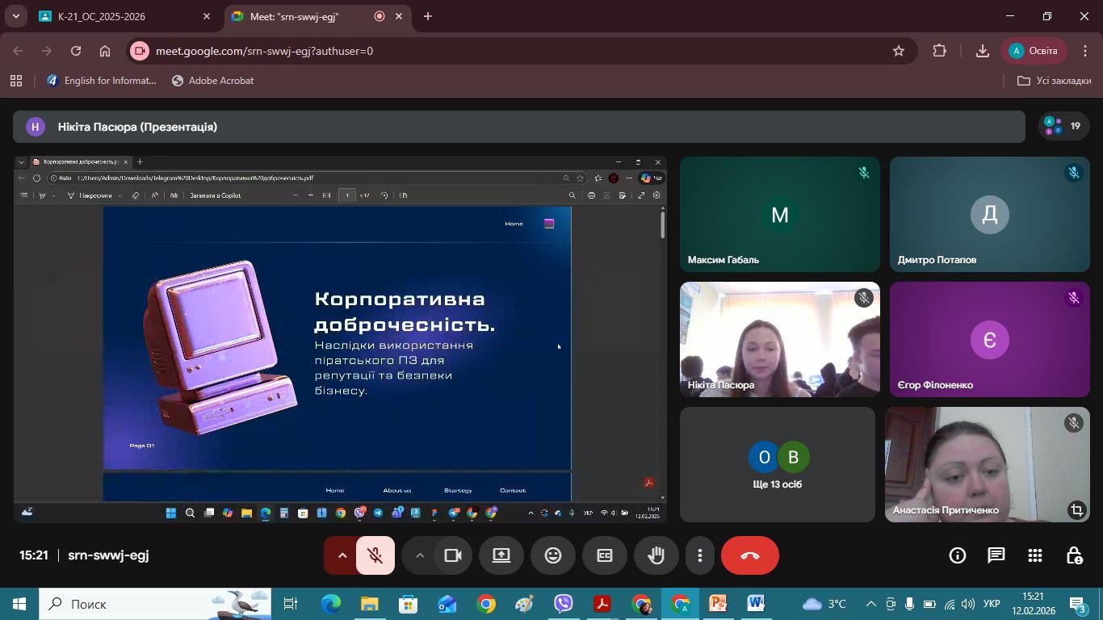Unmute the microphone in Meet

coord(375,555)
